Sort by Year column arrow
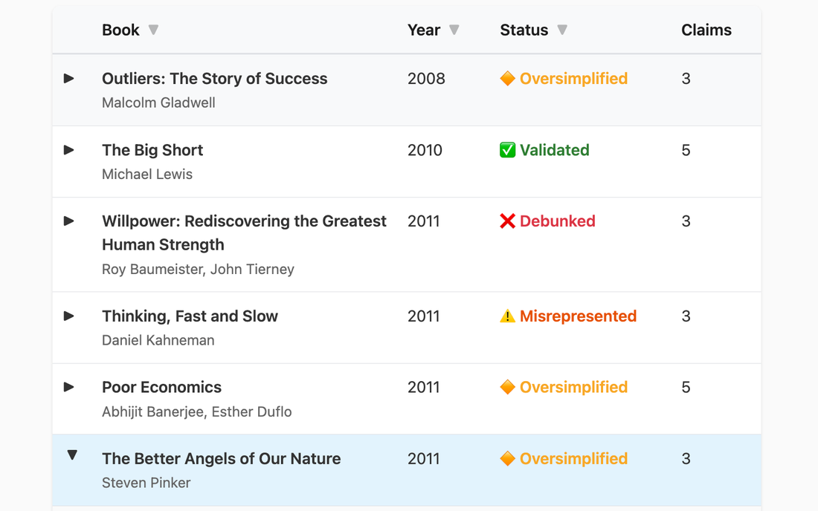 tap(454, 30)
